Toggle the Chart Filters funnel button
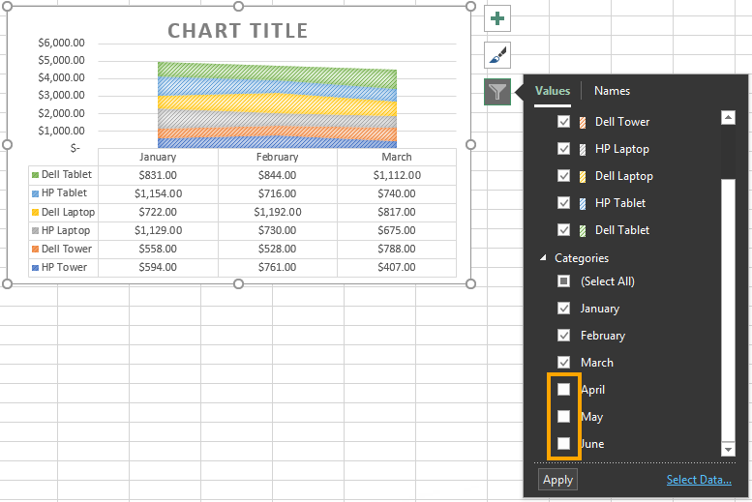Viewport: 752px width, 502px height. click(x=497, y=92)
